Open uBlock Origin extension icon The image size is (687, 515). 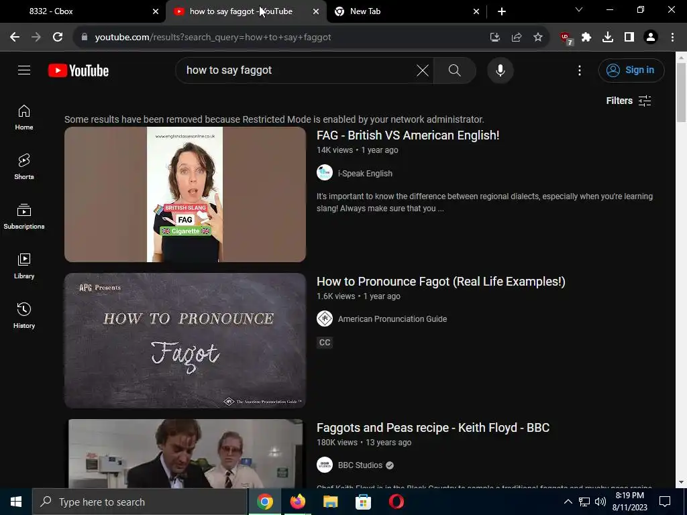coord(566,38)
